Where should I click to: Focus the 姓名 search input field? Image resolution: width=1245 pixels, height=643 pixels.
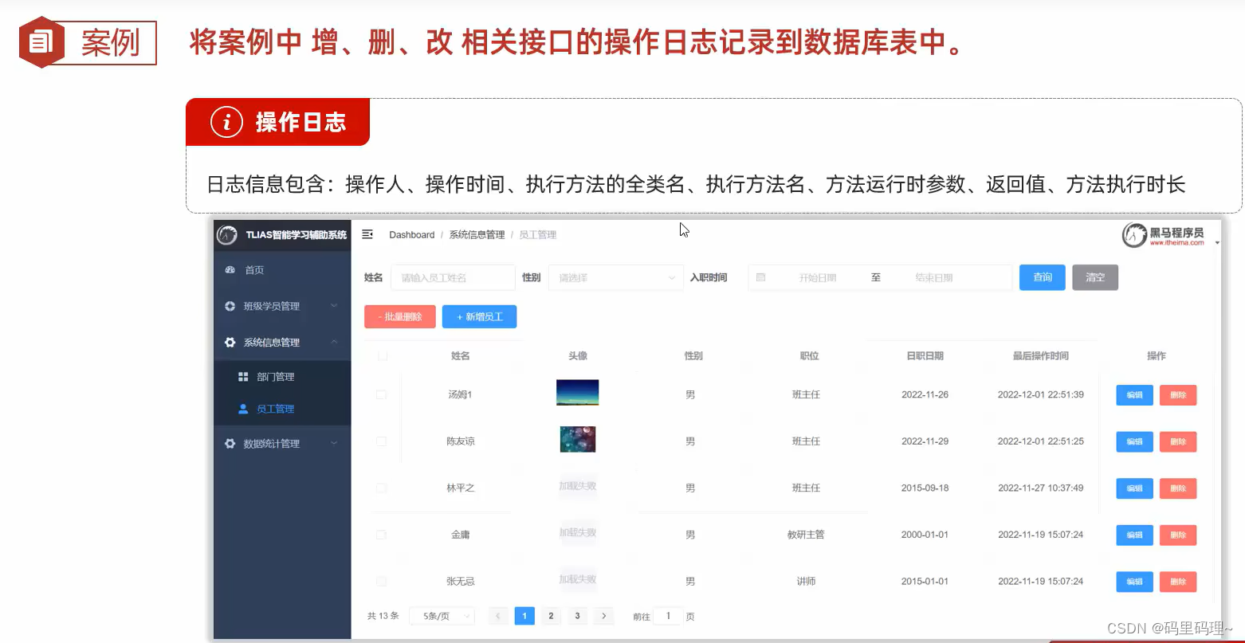pyautogui.click(x=453, y=277)
